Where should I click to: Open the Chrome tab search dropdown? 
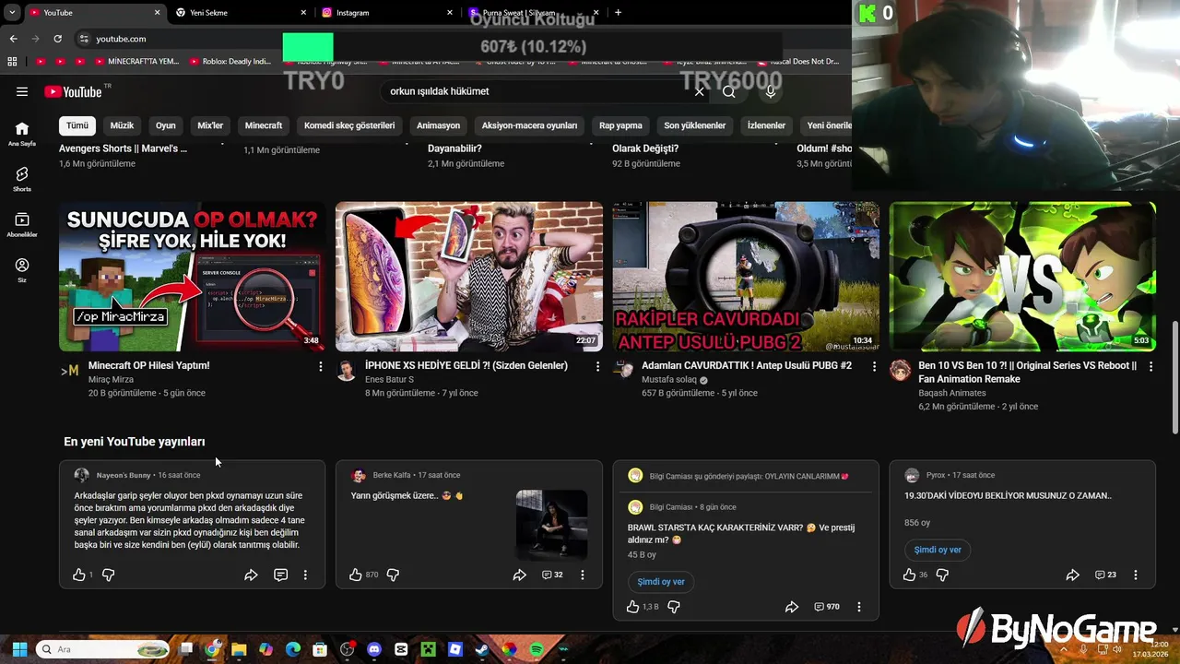(x=12, y=13)
